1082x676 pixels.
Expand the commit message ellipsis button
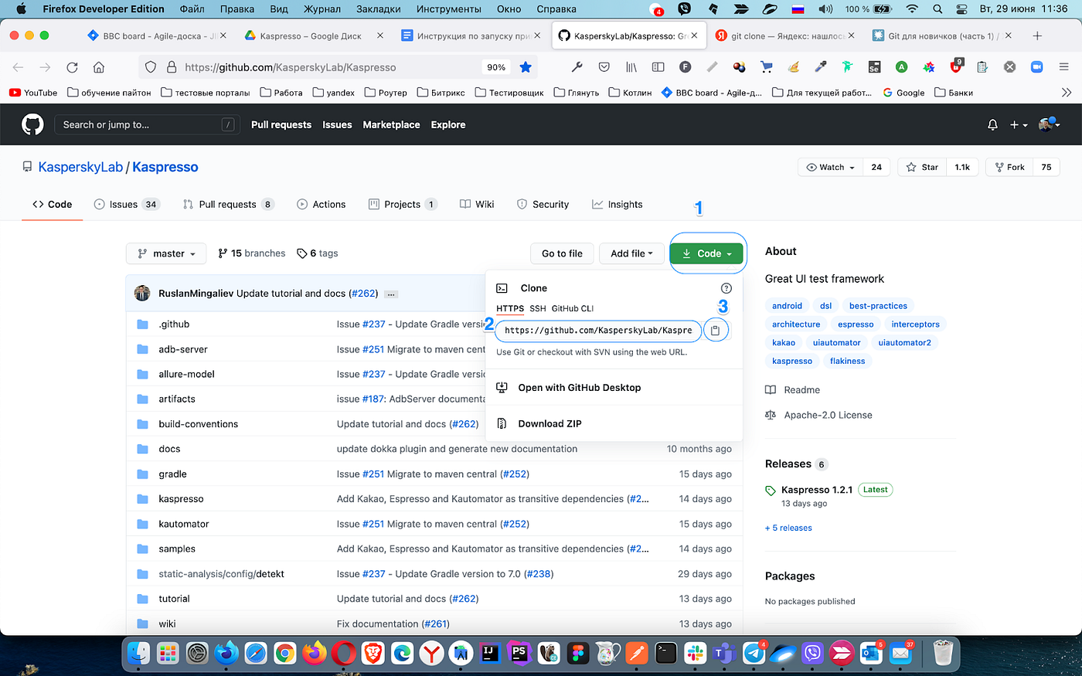tap(391, 294)
